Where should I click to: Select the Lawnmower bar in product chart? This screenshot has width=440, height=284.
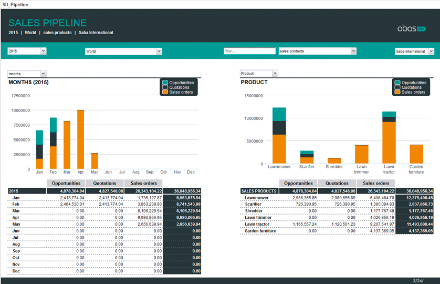pyautogui.click(x=279, y=136)
